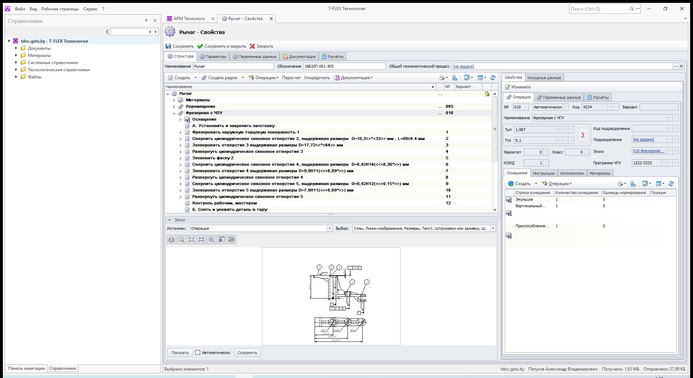
Task: Collapse the Фрезерная с ЧПУ operation
Action: (174, 113)
